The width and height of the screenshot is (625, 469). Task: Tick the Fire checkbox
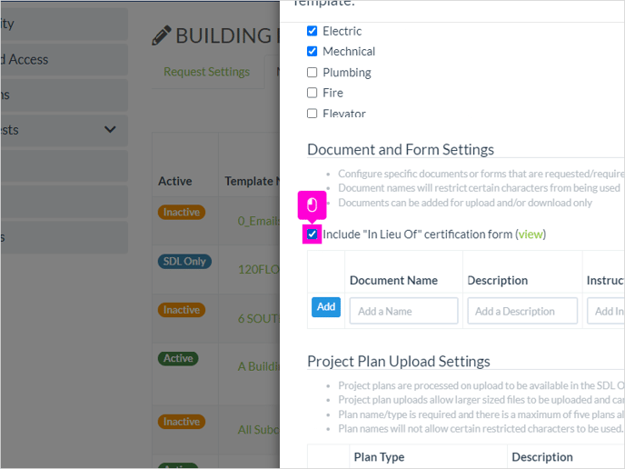pyautogui.click(x=312, y=93)
